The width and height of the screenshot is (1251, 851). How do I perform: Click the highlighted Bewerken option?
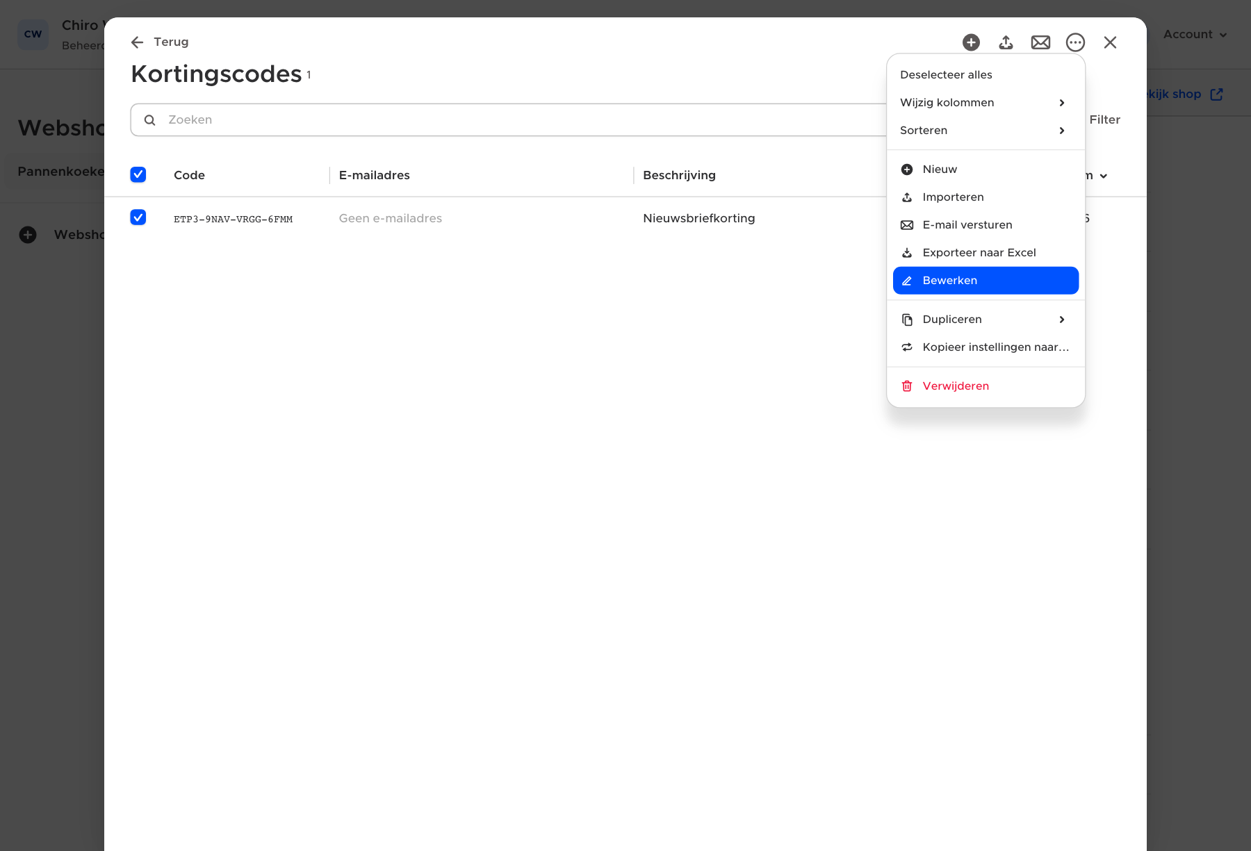[x=986, y=281]
